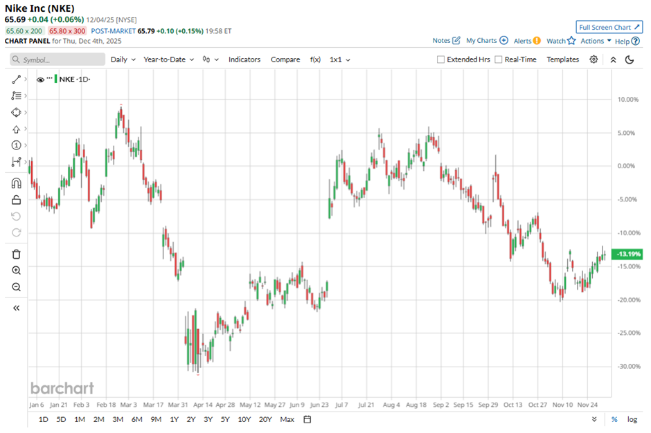This screenshot has width=651, height=433.
Task: Click the -13.19% current price label
Action: 627,254
